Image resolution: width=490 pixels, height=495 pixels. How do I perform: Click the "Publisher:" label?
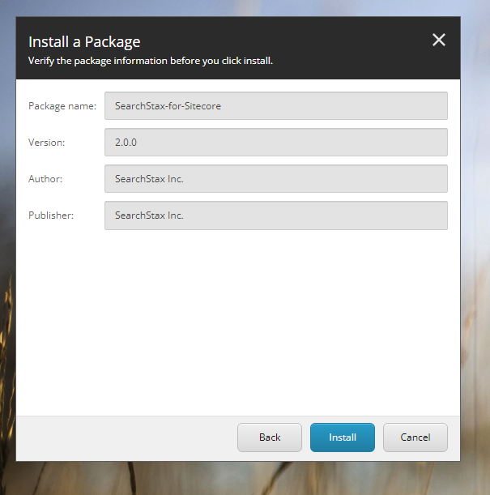51,215
